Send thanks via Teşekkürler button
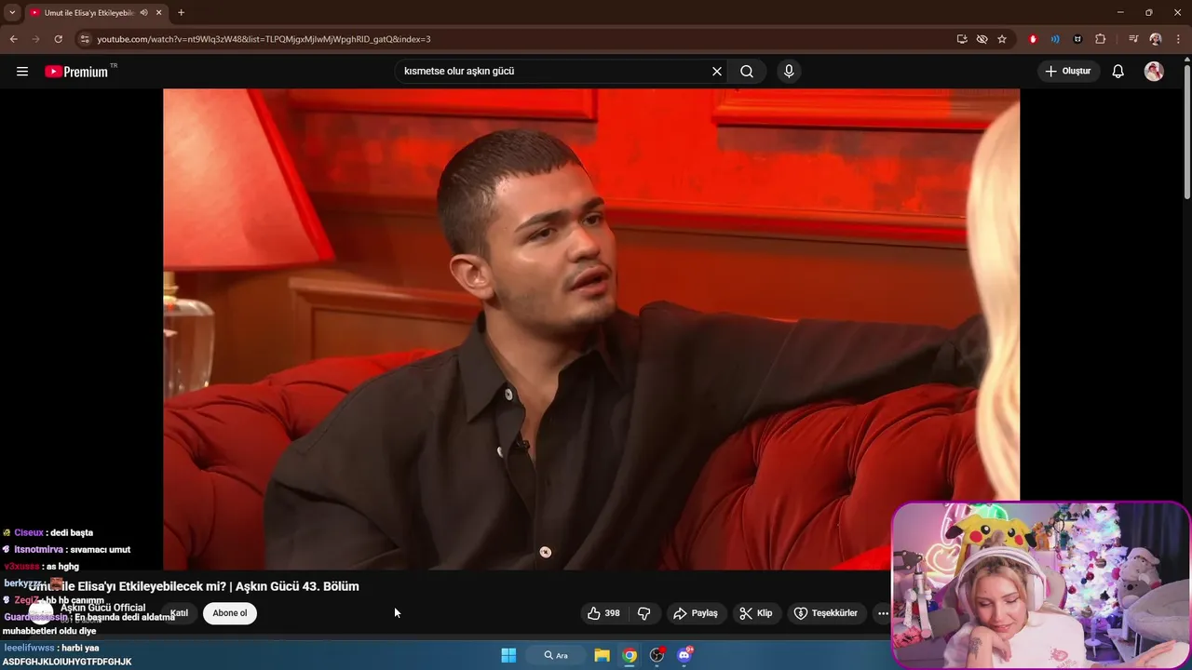 (x=826, y=613)
